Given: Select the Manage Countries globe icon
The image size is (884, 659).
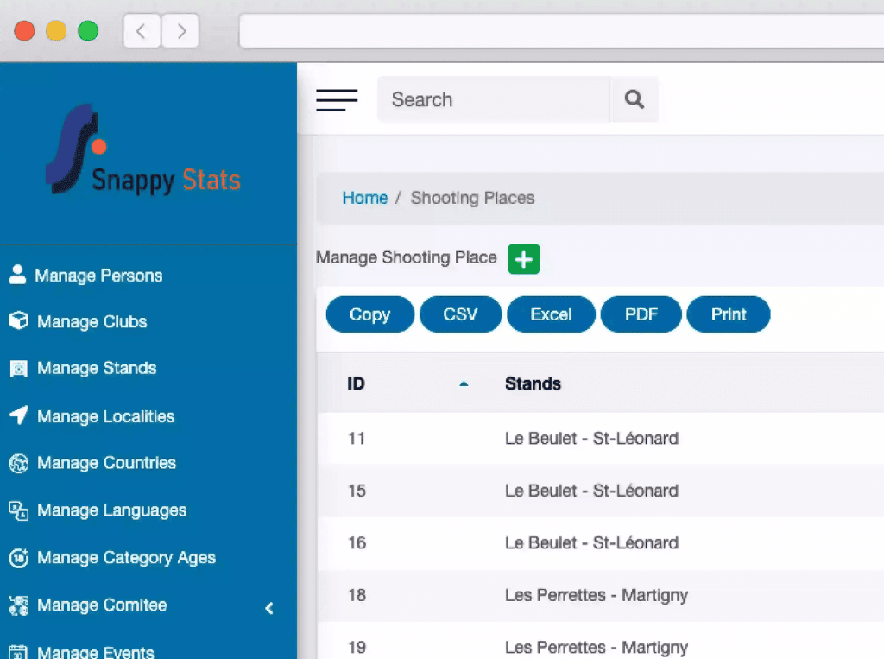Looking at the screenshot, I should (18, 463).
